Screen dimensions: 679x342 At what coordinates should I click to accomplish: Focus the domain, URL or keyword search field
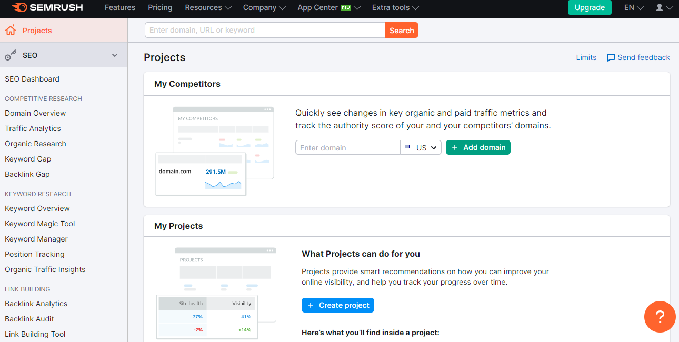[265, 31]
